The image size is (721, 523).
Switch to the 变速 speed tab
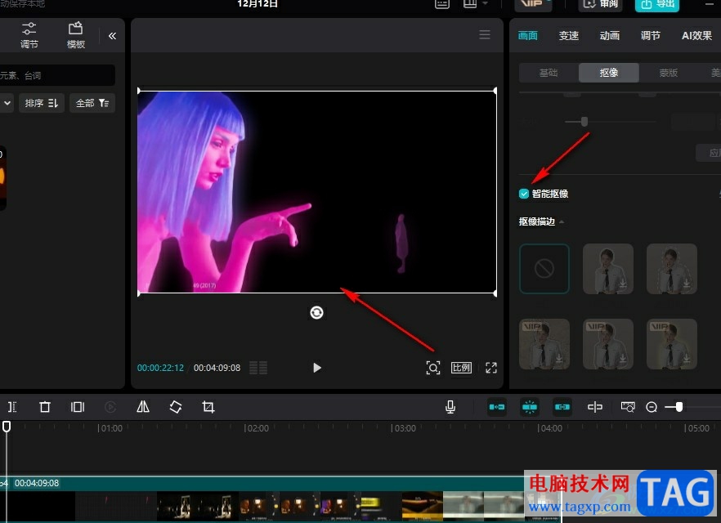568,35
